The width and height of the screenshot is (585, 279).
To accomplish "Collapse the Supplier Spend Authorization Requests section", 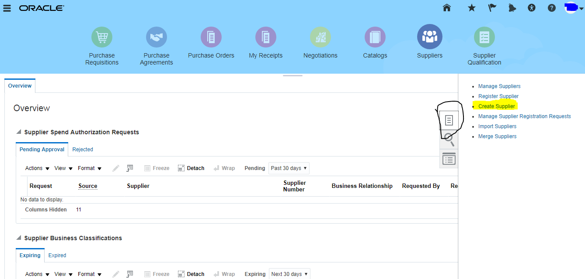I will click(18, 132).
